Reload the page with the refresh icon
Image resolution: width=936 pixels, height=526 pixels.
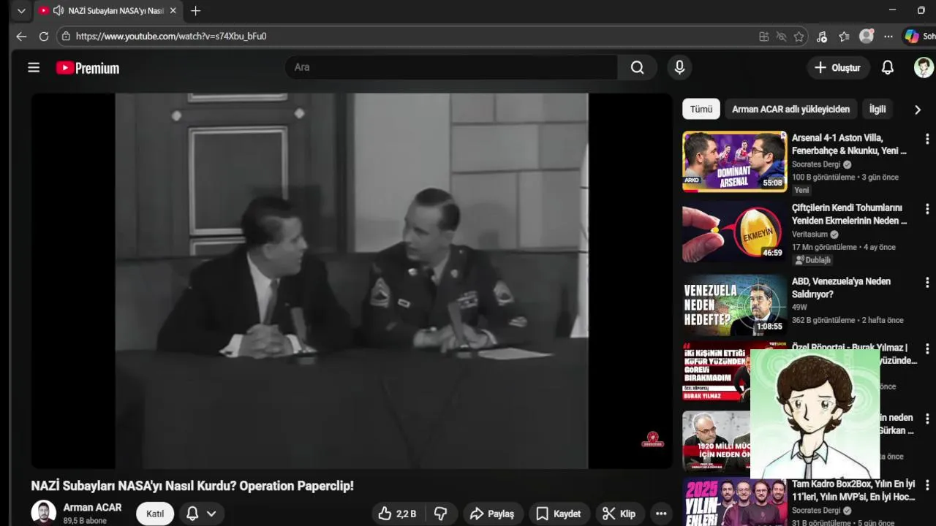[x=44, y=37]
